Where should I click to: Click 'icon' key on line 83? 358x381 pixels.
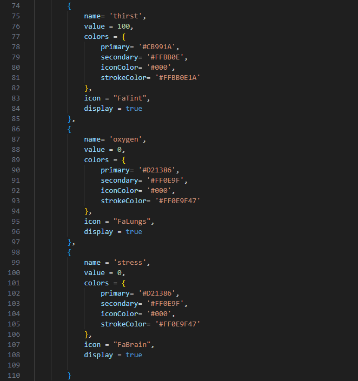coord(92,98)
